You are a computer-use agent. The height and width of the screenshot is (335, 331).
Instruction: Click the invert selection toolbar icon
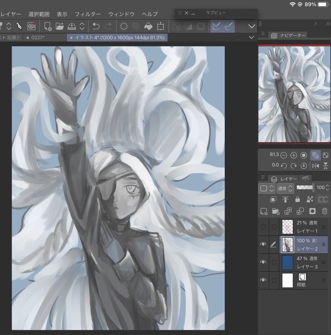pyautogui.click(x=188, y=26)
